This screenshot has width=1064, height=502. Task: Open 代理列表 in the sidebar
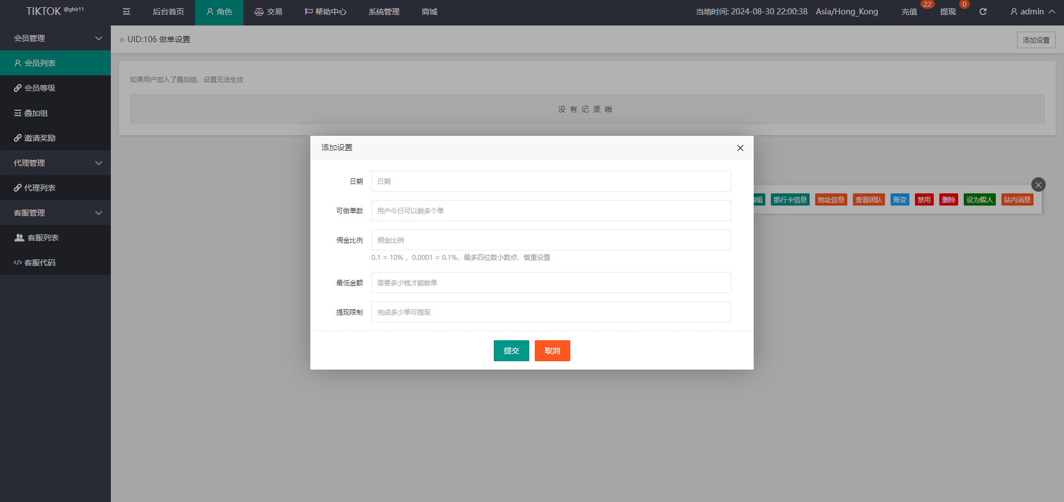(55, 188)
